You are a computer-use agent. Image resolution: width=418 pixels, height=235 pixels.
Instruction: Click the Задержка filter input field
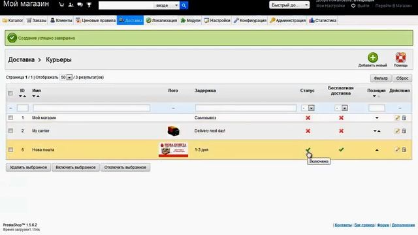point(246,108)
